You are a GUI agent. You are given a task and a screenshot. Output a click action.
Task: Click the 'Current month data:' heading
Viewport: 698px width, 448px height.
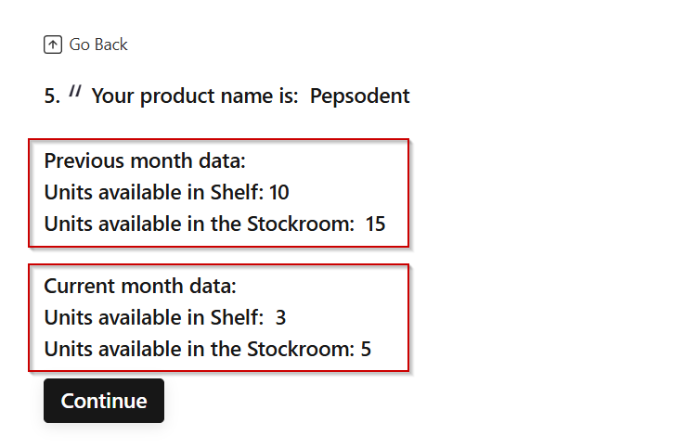(x=140, y=286)
